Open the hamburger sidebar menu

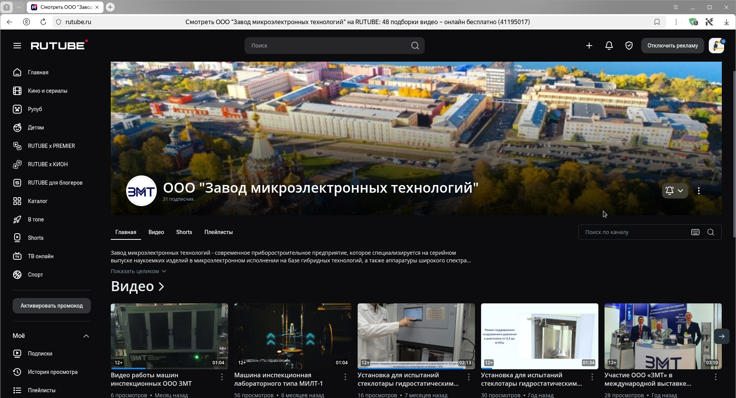[17, 46]
